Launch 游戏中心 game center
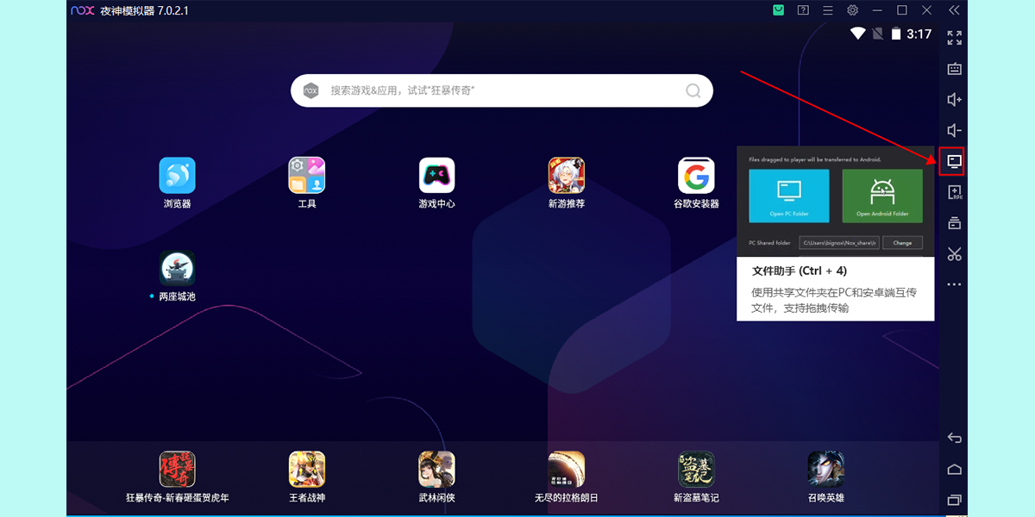This screenshot has height=517, width=1035. tap(436, 176)
